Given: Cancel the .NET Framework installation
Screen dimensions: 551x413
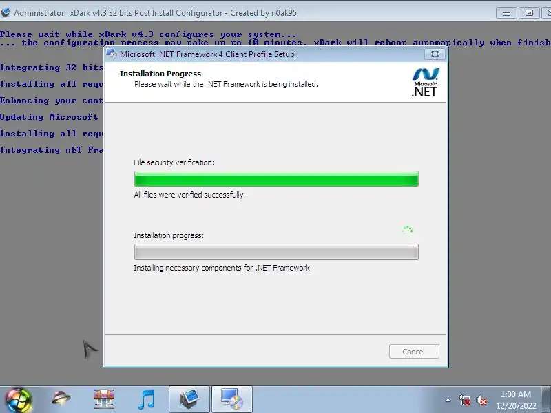Looking at the screenshot, I should pos(414,352).
